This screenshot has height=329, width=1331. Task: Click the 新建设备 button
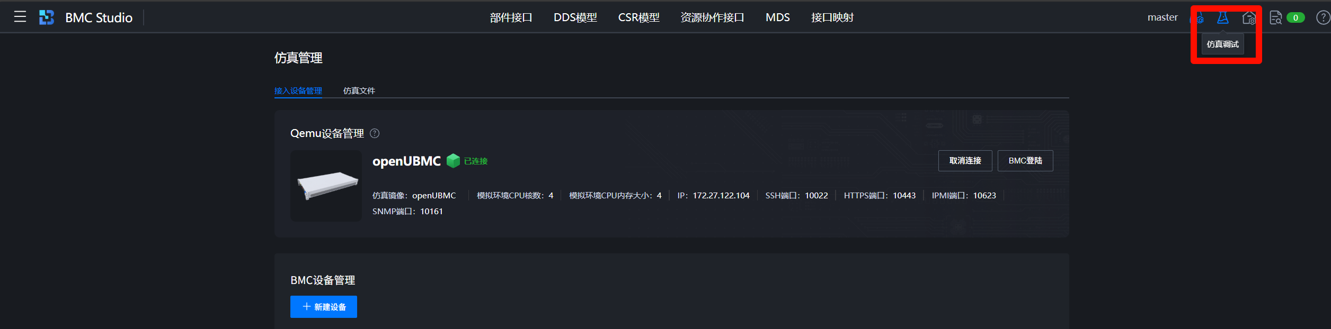pyautogui.click(x=324, y=307)
